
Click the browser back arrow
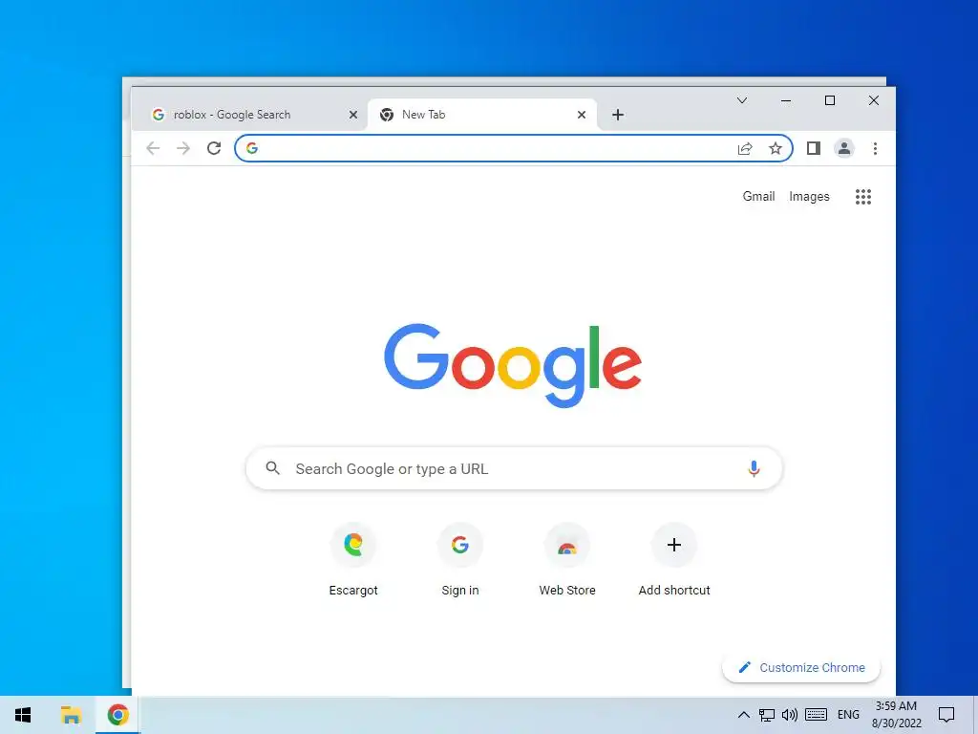153,148
